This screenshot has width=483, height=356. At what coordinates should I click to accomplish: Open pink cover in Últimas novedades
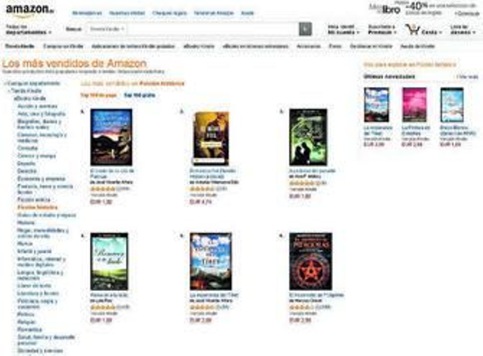coord(414,105)
